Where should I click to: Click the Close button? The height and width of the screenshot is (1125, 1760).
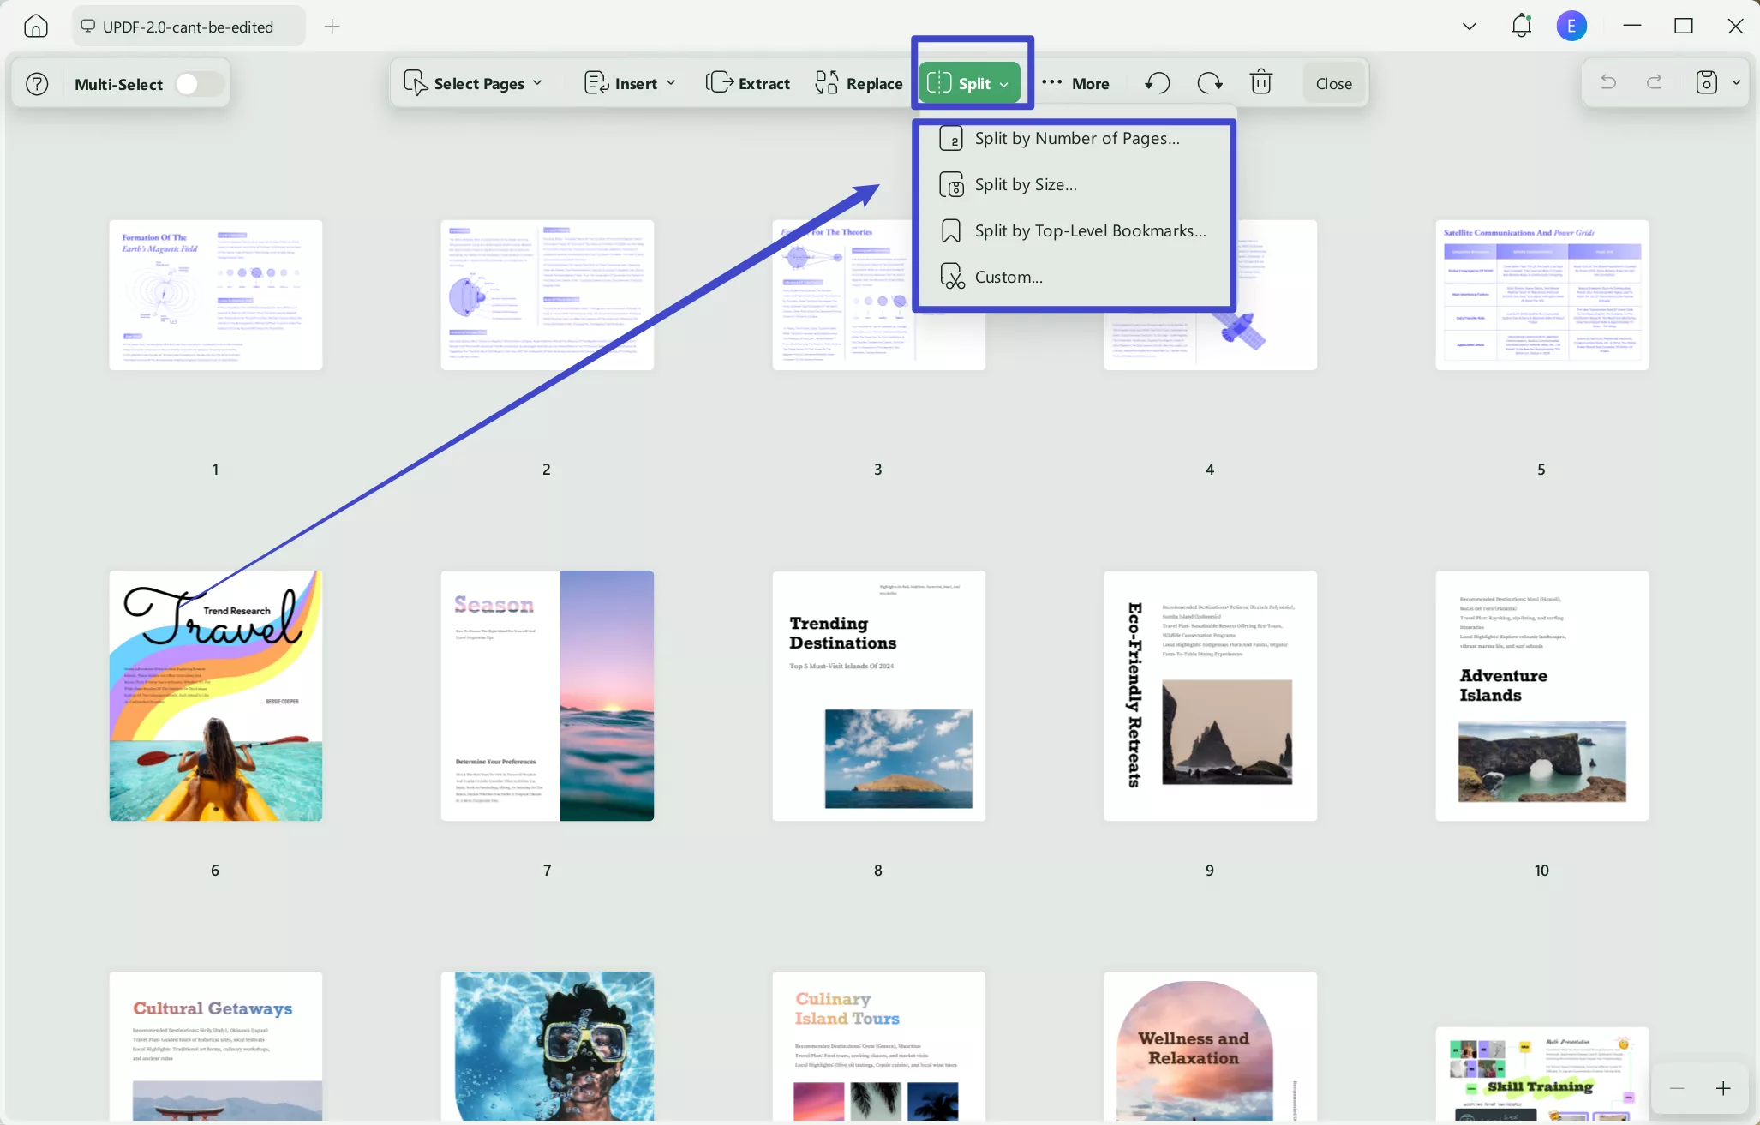click(x=1333, y=82)
